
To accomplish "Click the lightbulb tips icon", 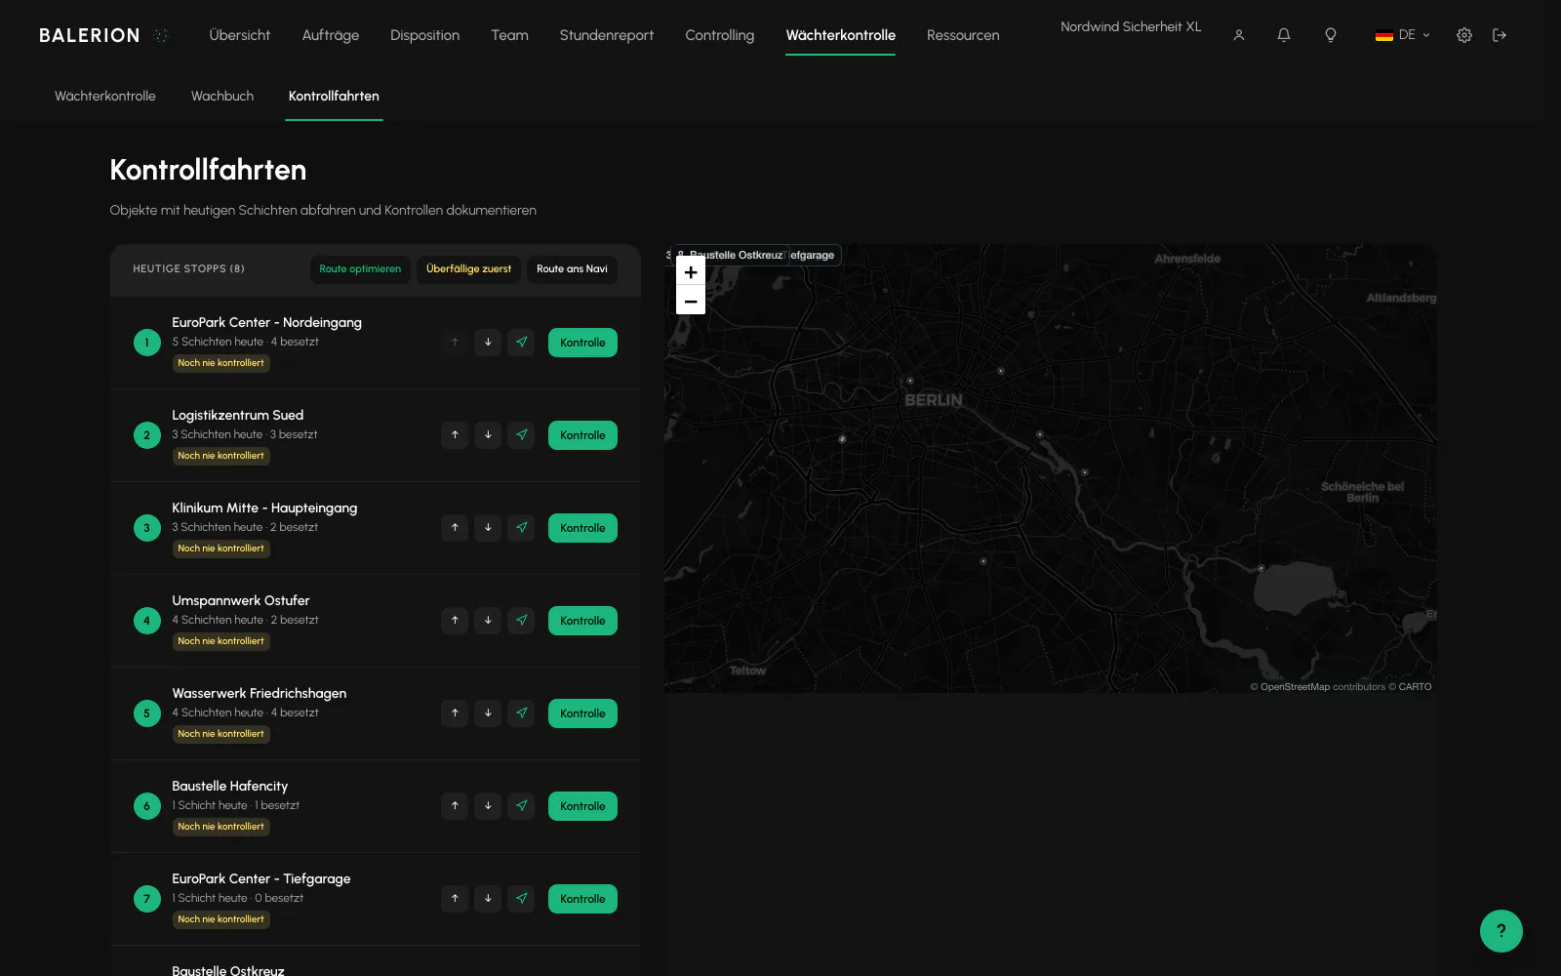I will (x=1330, y=35).
